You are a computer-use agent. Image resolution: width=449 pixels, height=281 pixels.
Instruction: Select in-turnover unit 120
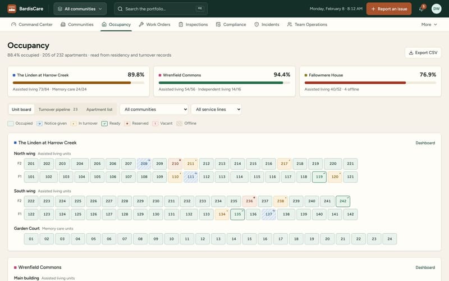pos(335,177)
